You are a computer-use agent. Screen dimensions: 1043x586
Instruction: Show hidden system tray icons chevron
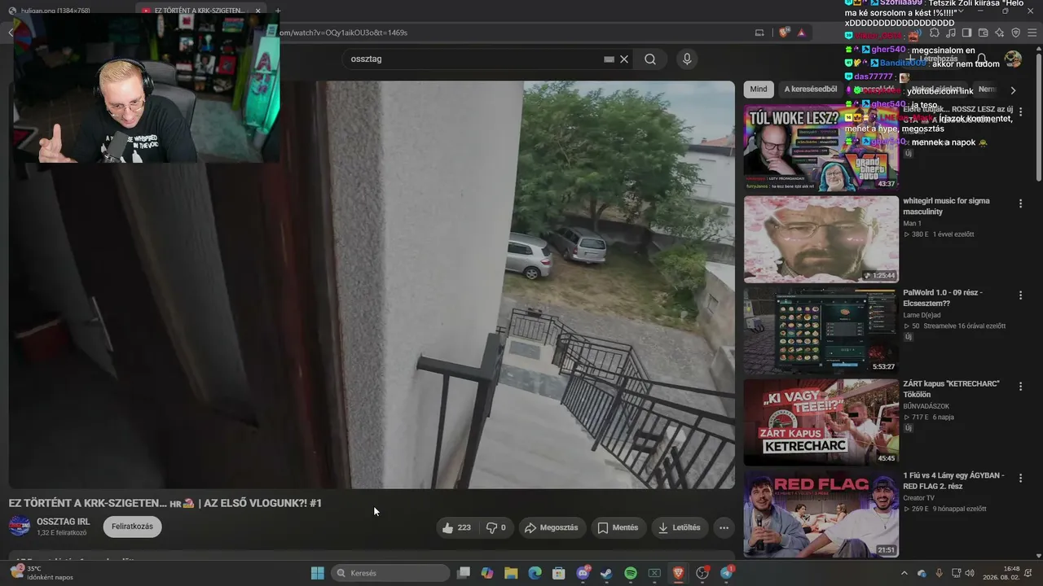(904, 573)
